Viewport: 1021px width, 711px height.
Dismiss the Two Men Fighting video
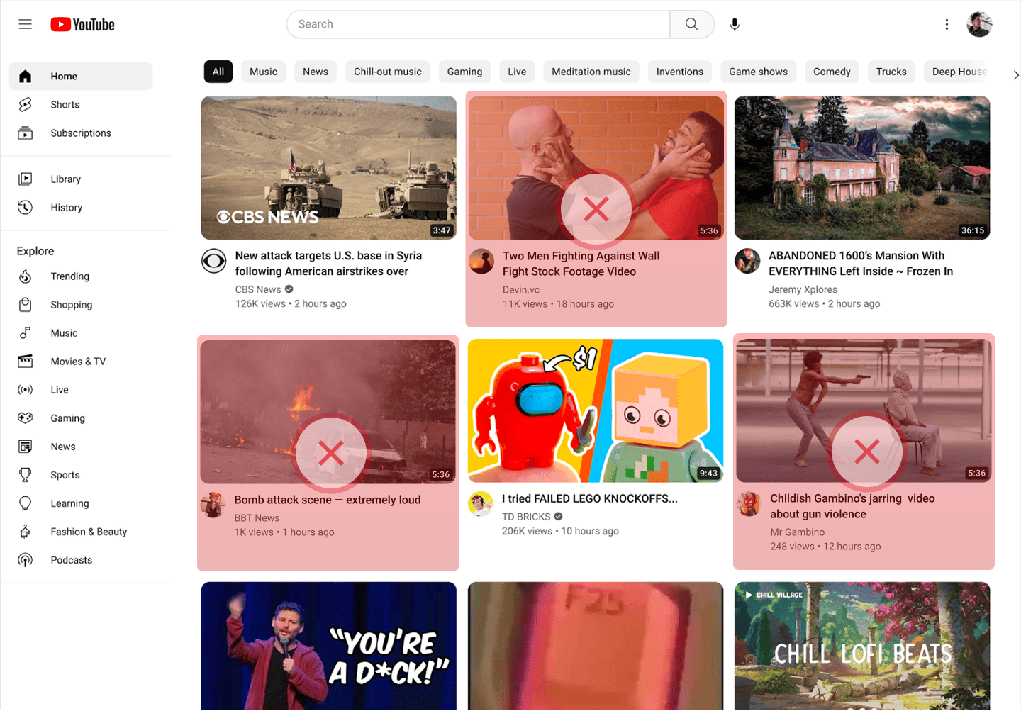pyautogui.click(x=596, y=209)
